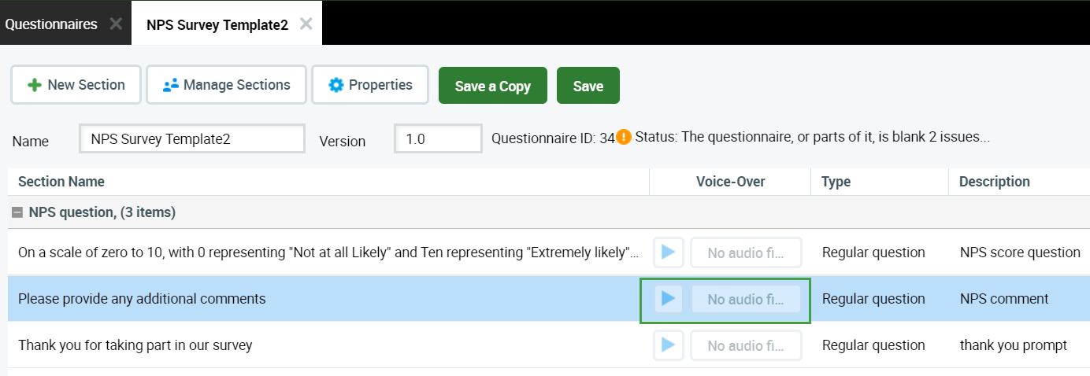Image resolution: width=1090 pixels, height=376 pixels.
Task: Collapse the NPS question section group
Action: [x=17, y=212]
